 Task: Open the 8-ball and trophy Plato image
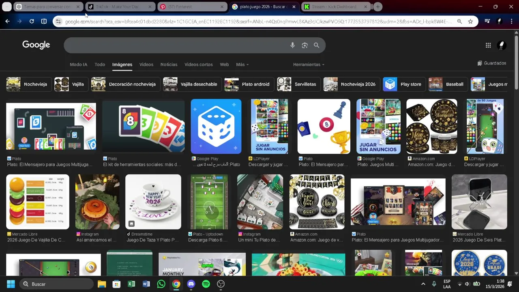click(x=324, y=126)
